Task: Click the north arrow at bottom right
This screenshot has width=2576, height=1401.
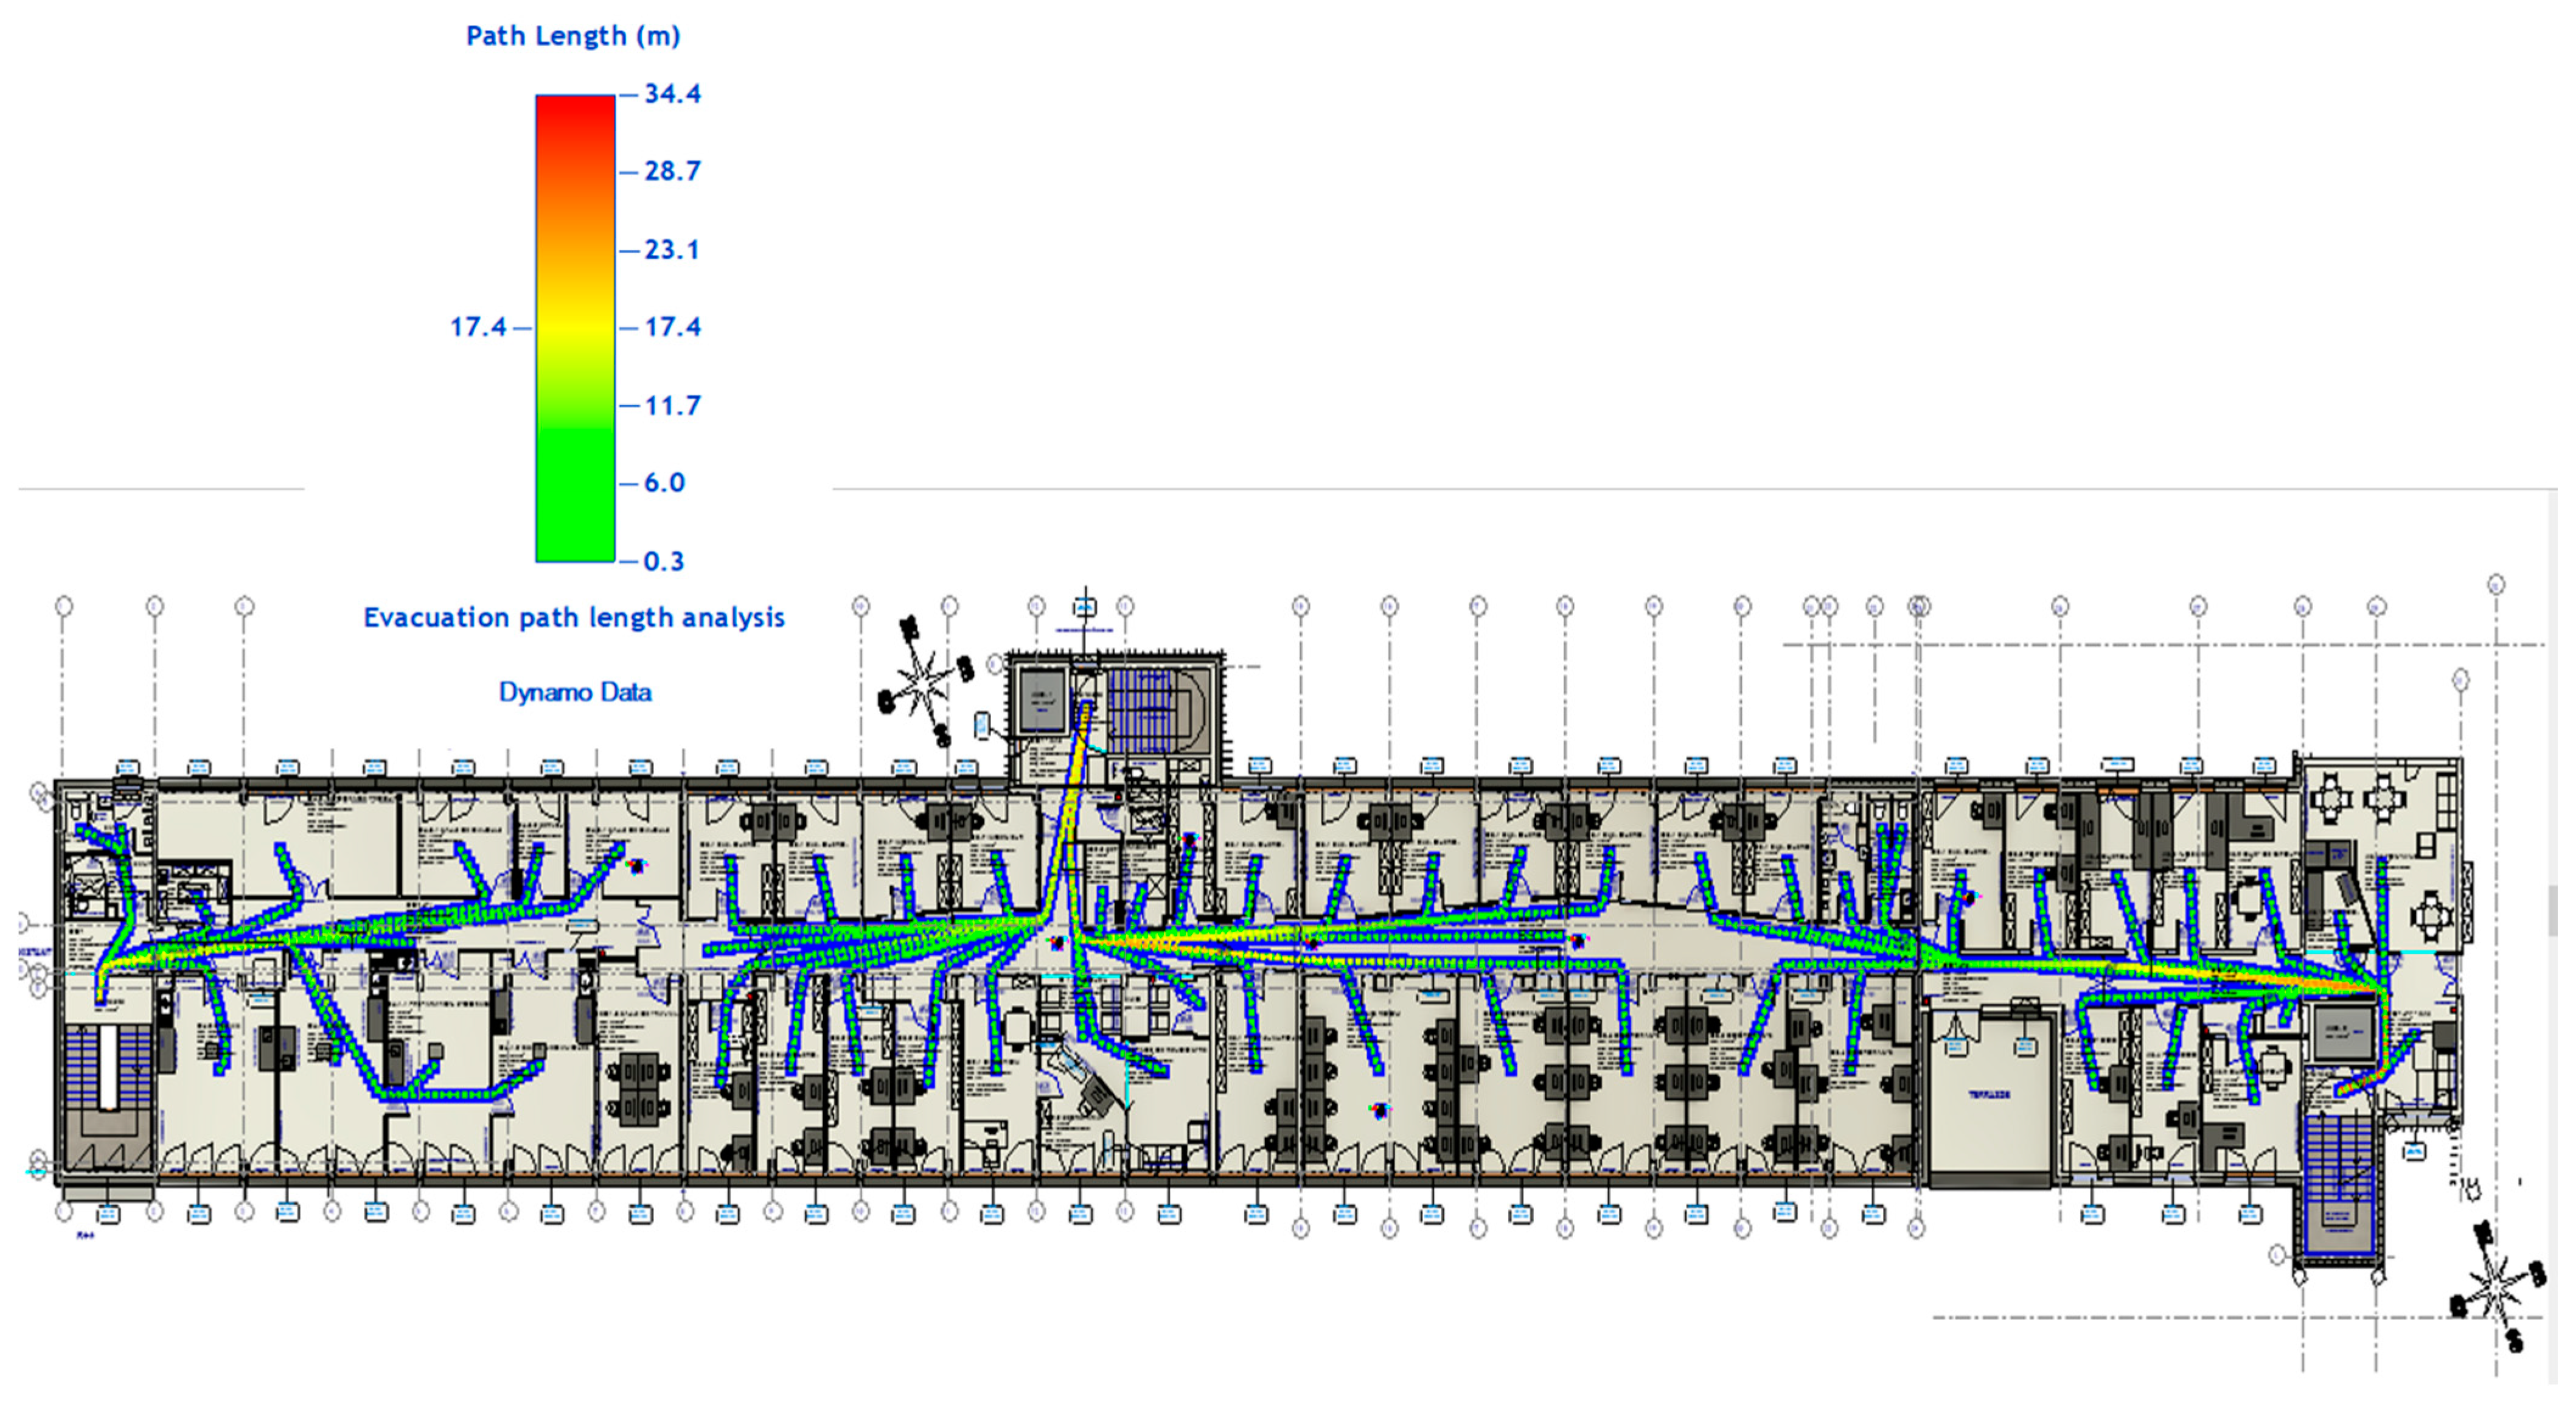Action: click(x=2497, y=1286)
